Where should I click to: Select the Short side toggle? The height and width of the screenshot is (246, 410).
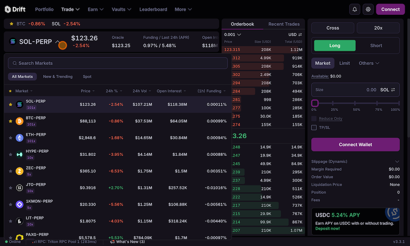point(376,46)
